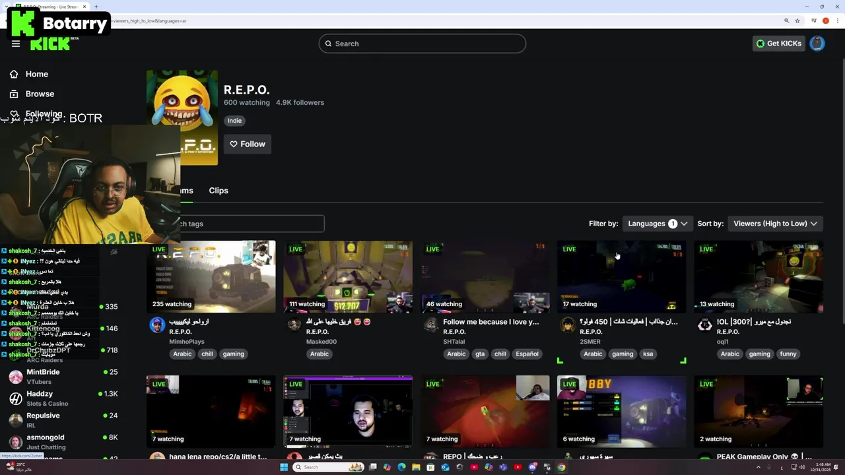Open Masked00 channel name link
The height and width of the screenshot is (475, 845).
[x=321, y=342]
